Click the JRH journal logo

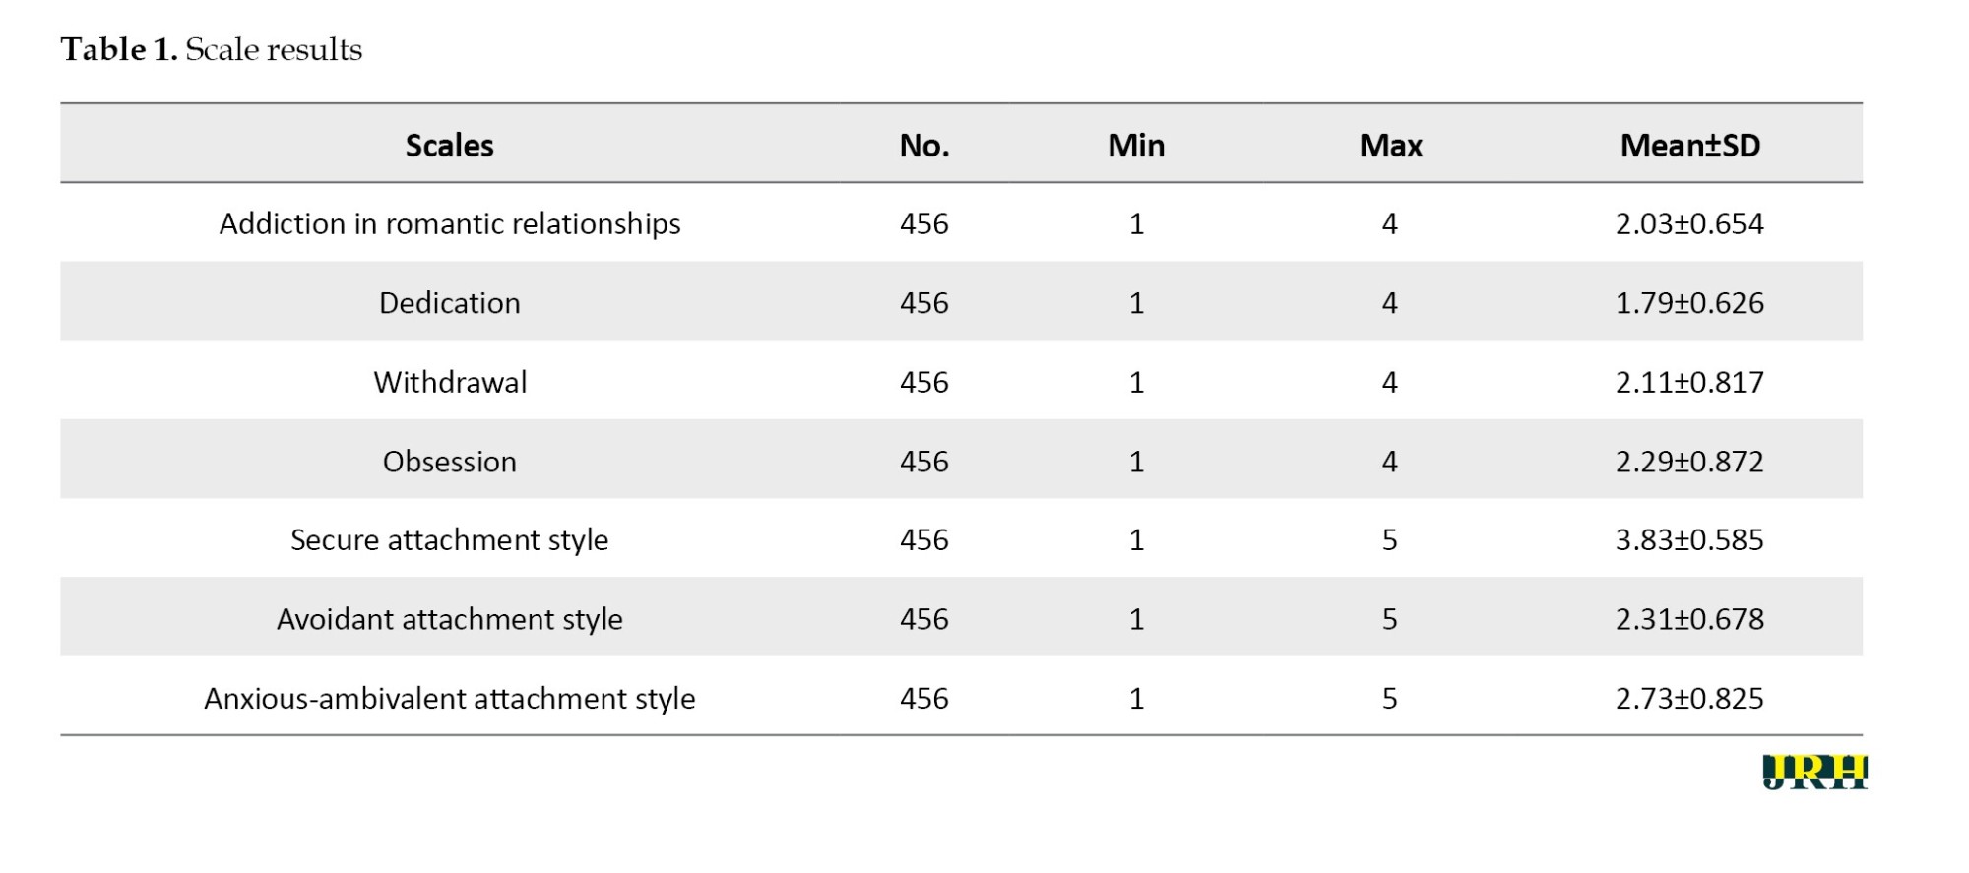1814,773
